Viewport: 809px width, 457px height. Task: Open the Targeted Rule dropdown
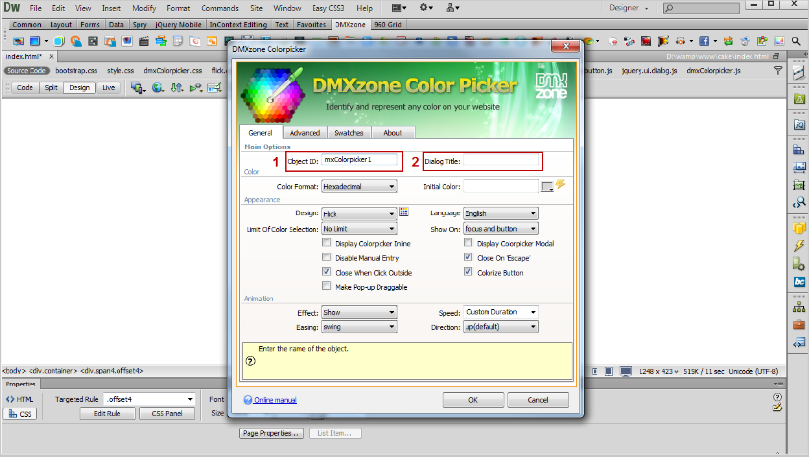pyautogui.click(x=149, y=399)
